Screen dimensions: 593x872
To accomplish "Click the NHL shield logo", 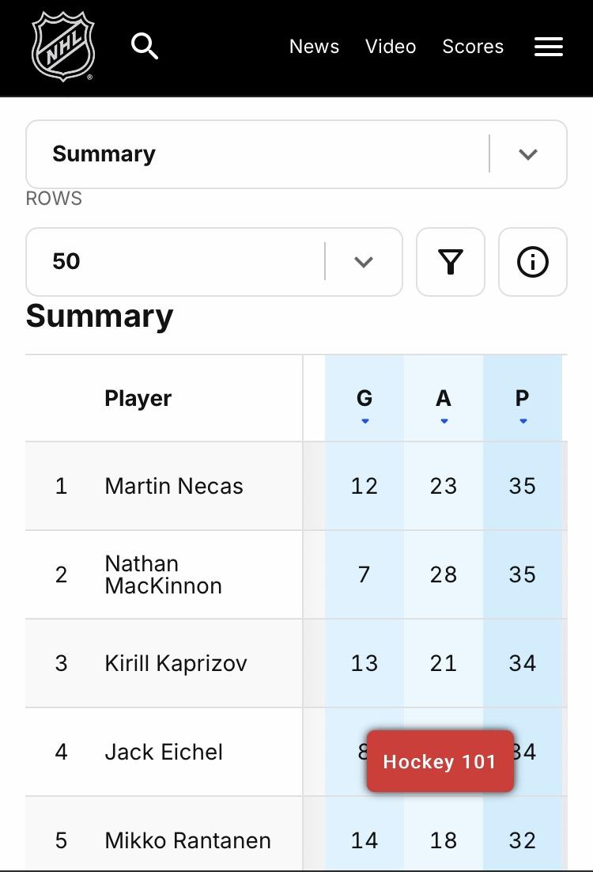I will tap(62, 47).
